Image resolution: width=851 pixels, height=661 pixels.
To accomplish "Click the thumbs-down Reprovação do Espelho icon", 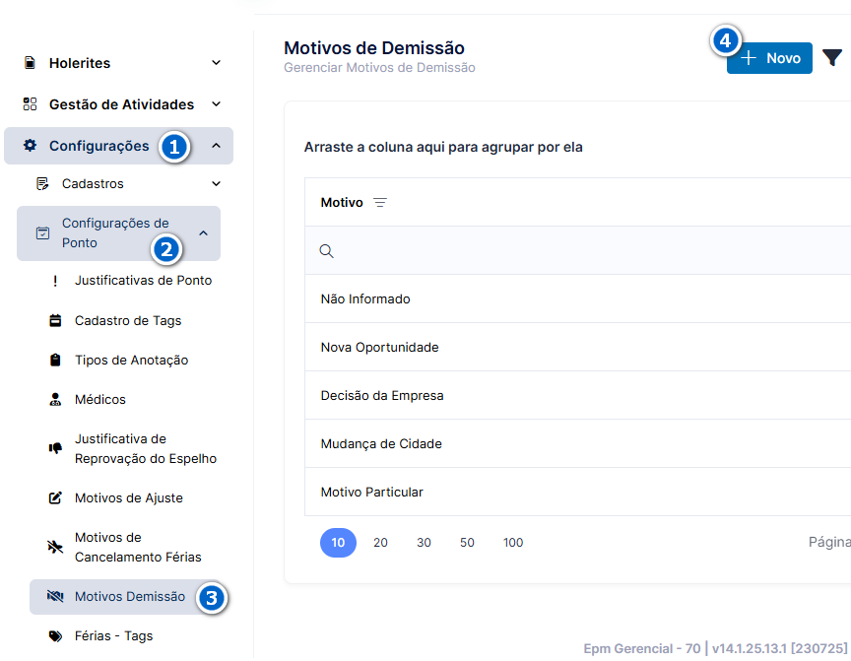I will 55,448.
